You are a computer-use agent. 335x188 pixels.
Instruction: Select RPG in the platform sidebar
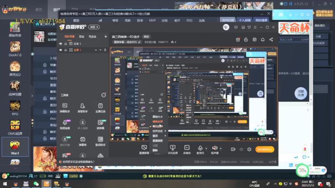pyautogui.click(x=15, y=108)
